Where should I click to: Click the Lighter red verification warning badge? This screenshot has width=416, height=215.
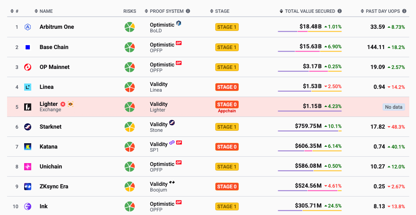(x=63, y=104)
